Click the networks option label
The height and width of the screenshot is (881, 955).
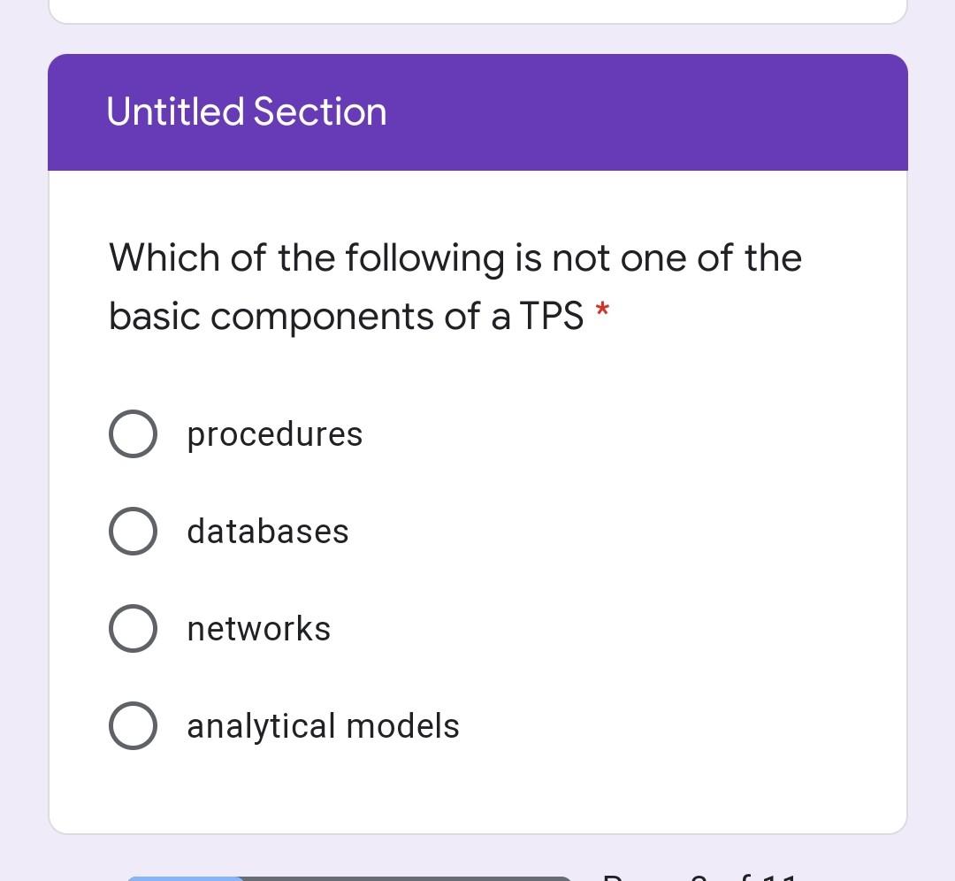point(258,628)
